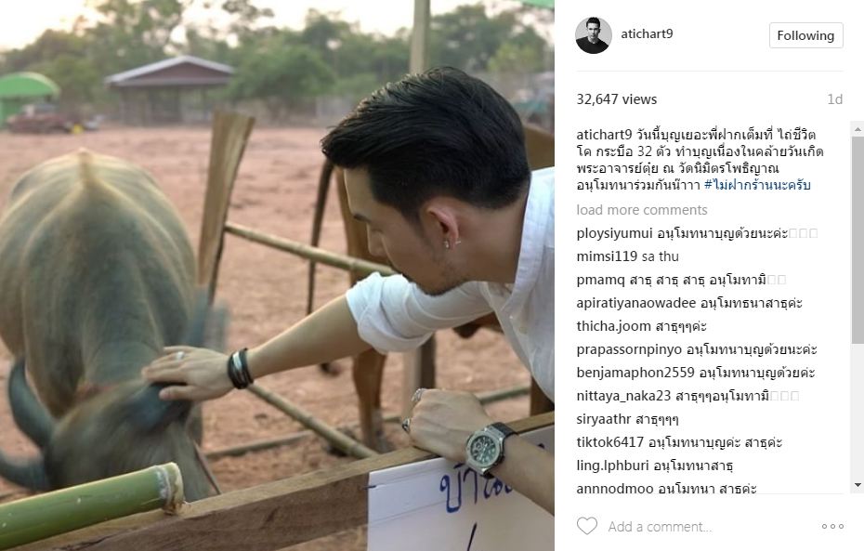
Task: Click the comments scrollbar thumb
Action: (x=857, y=241)
